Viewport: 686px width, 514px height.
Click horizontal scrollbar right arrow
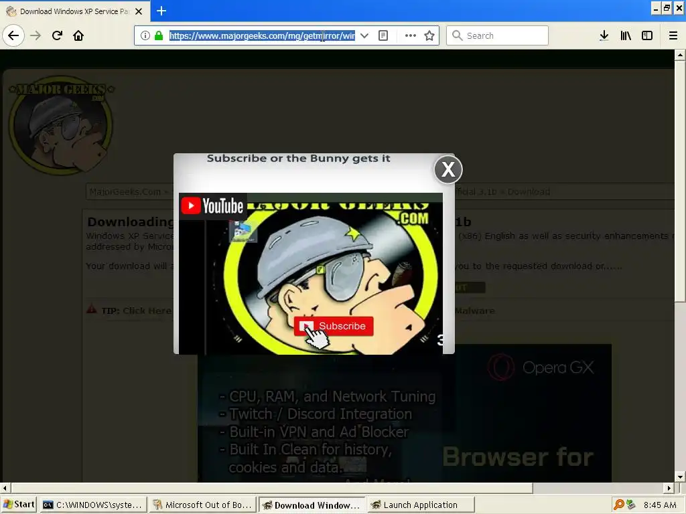[669, 488]
